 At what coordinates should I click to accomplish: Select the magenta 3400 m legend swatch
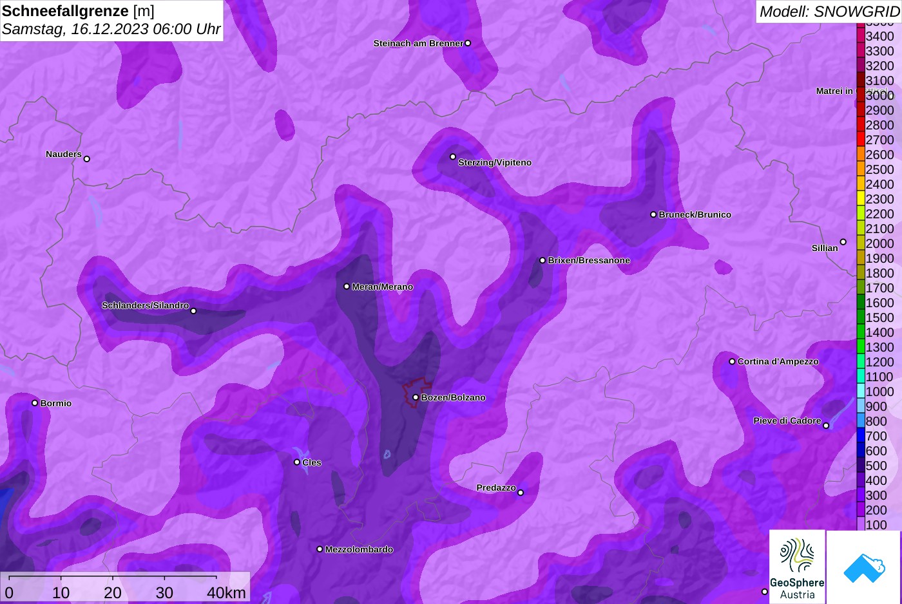pos(860,35)
